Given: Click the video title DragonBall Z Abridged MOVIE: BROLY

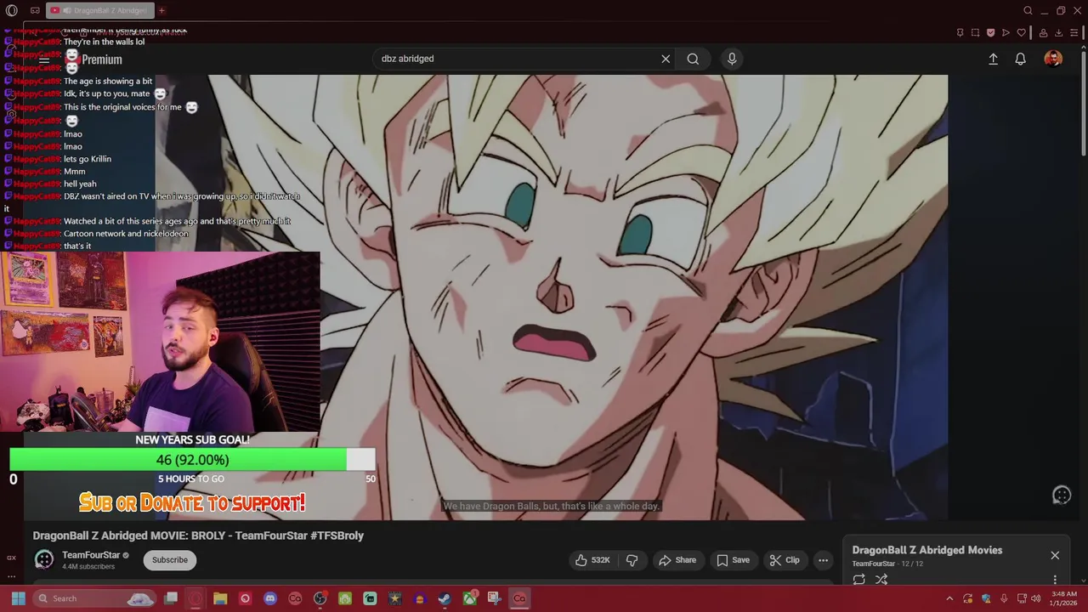Looking at the screenshot, I should (x=198, y=535).
